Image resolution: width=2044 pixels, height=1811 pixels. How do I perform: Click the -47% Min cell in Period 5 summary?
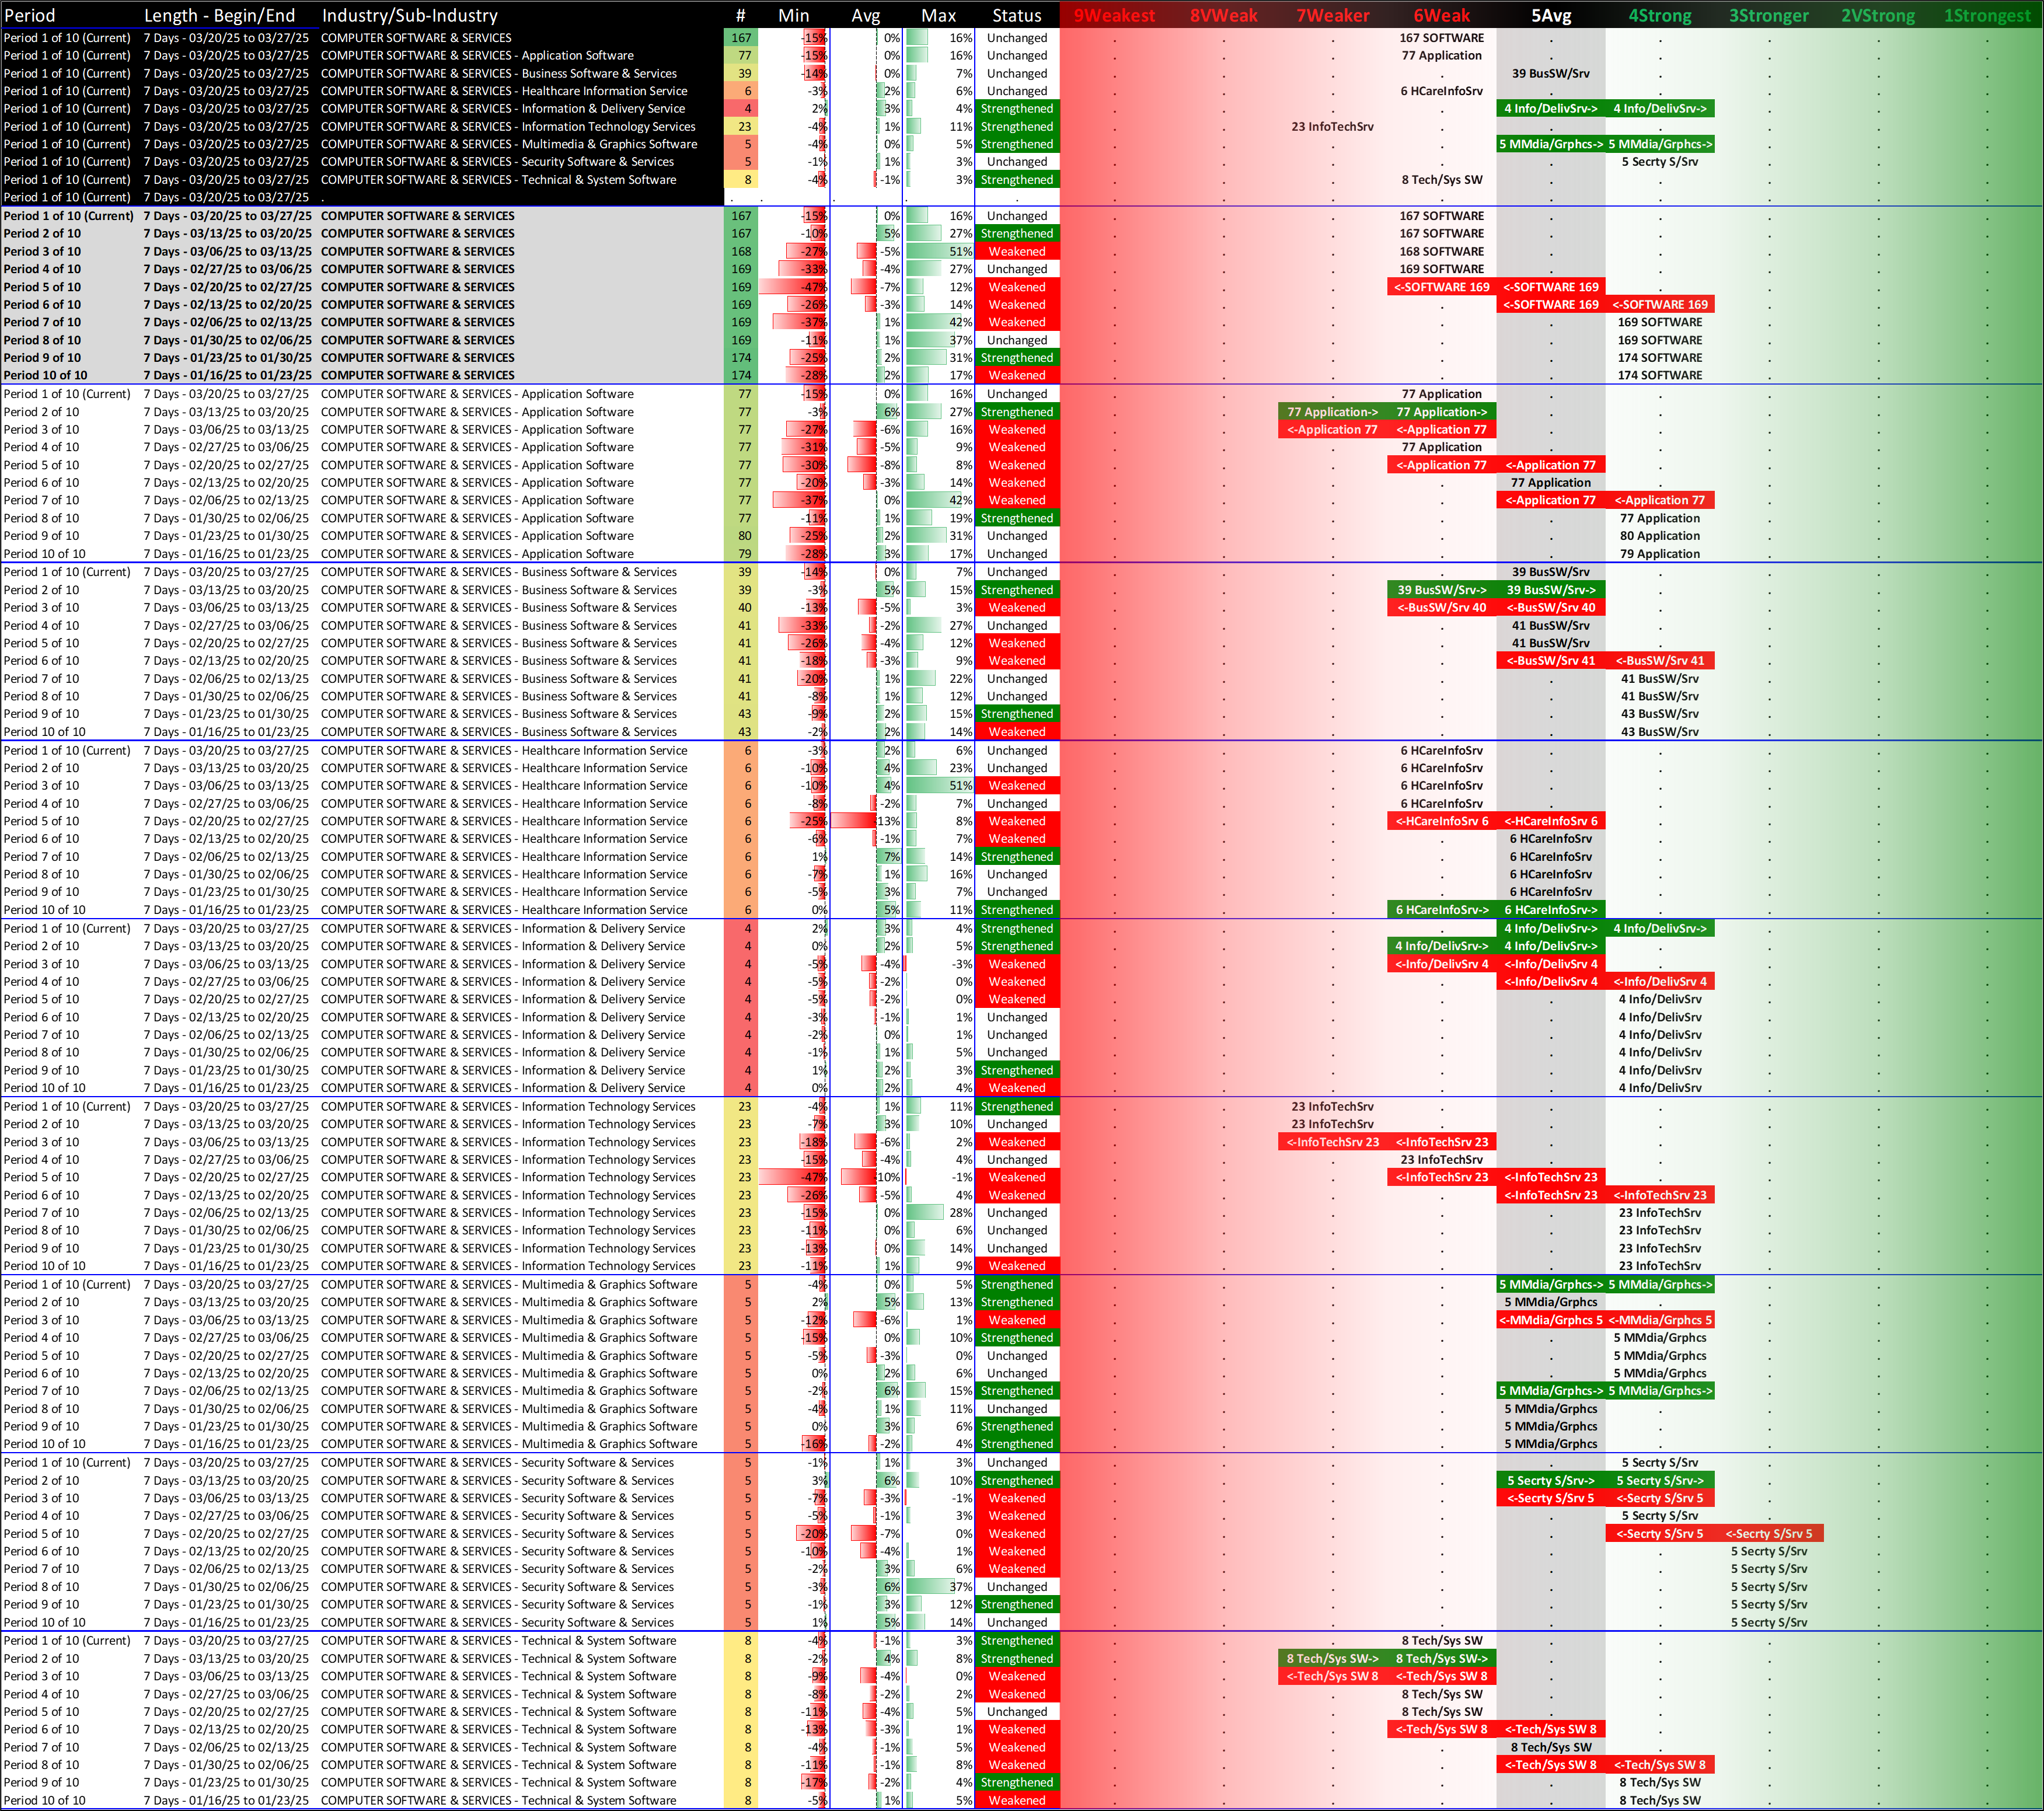point(813,287)
